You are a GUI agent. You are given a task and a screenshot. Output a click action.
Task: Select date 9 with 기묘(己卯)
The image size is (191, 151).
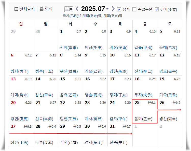tap(95, 64)
